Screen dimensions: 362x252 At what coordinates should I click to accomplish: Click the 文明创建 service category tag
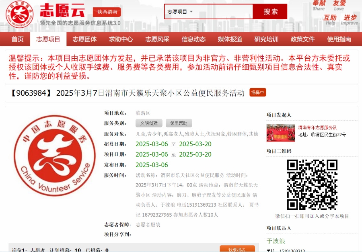pos(149,123)
